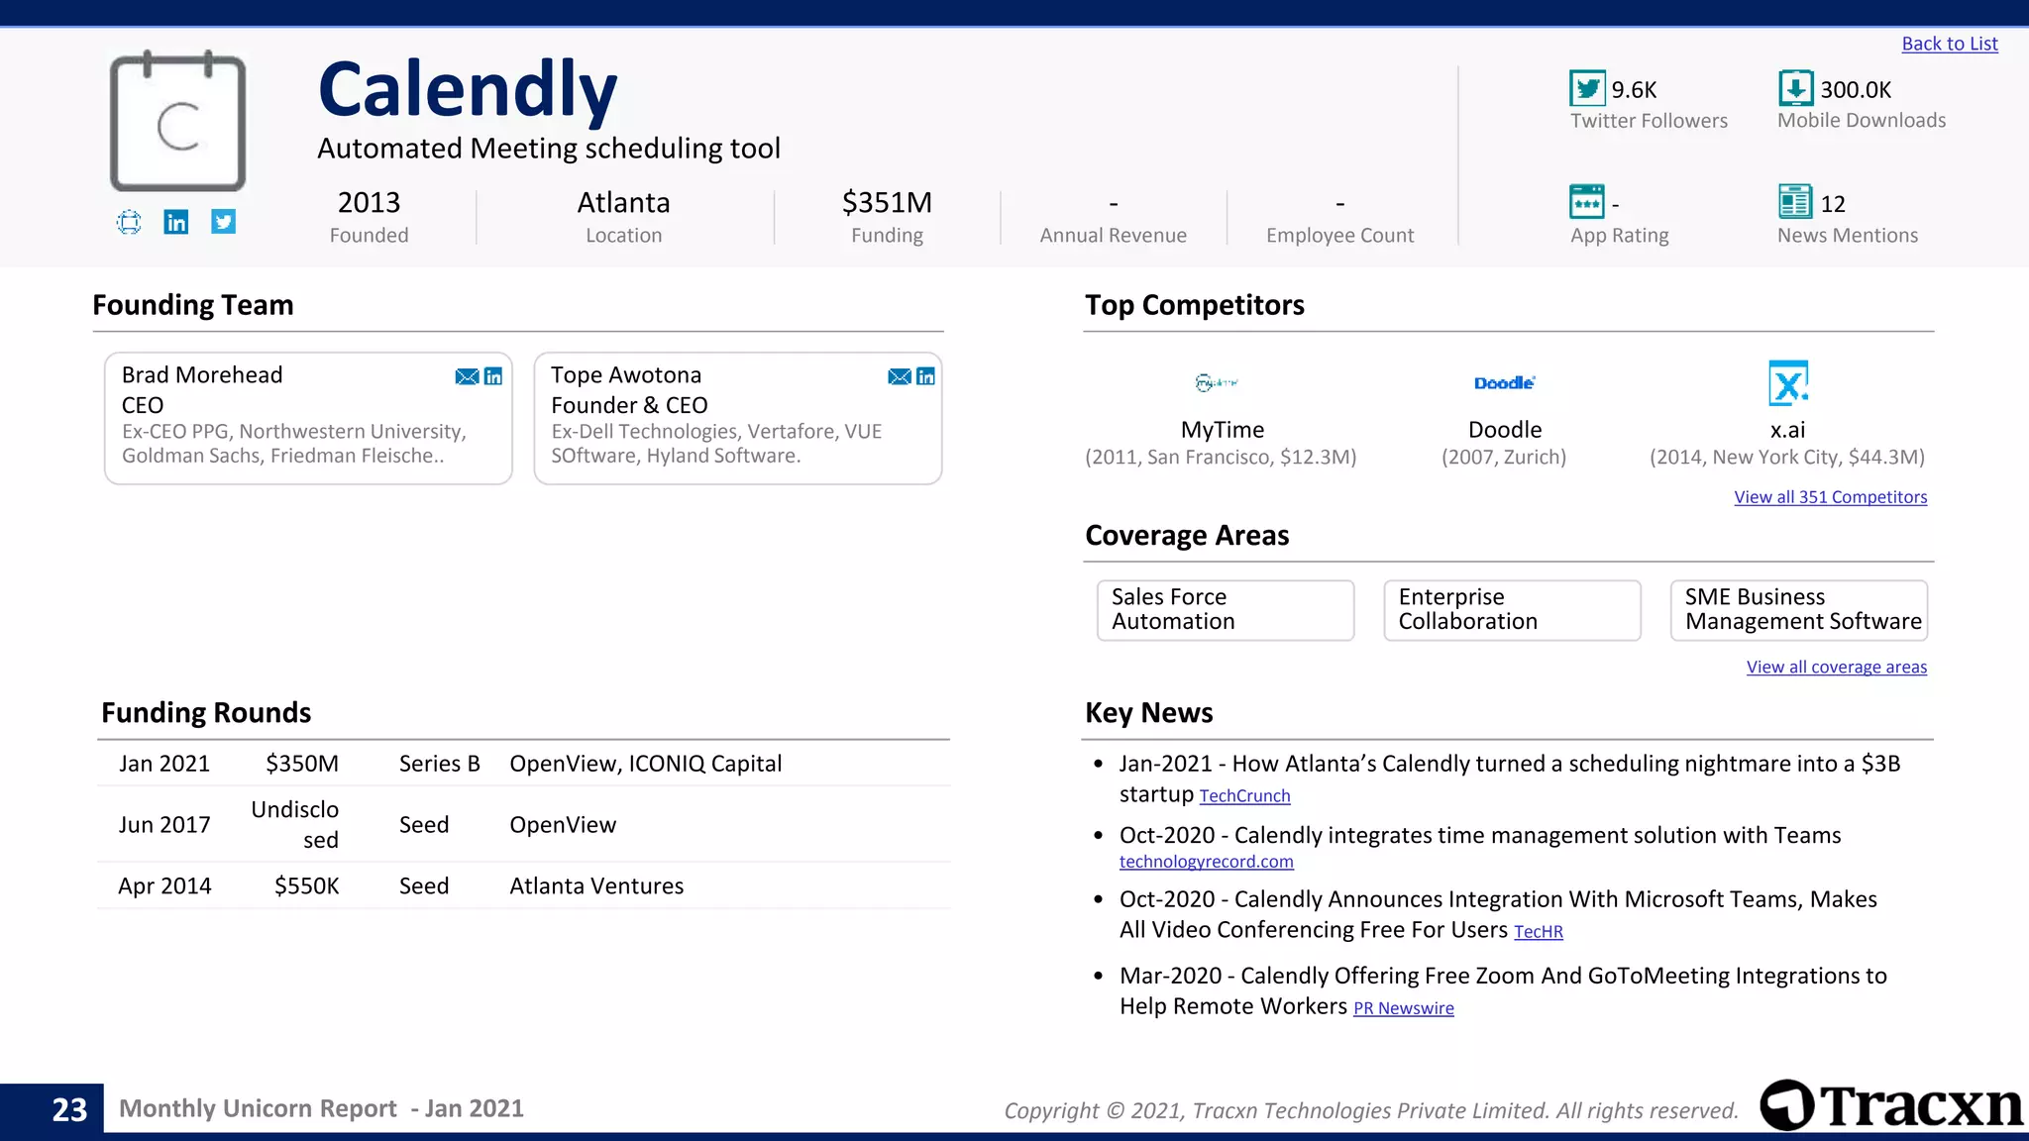The width and height of the screenshot is (2029, 1141).
Task: Email Tope Awotona via envelope icon
Action: pos(900,376)
